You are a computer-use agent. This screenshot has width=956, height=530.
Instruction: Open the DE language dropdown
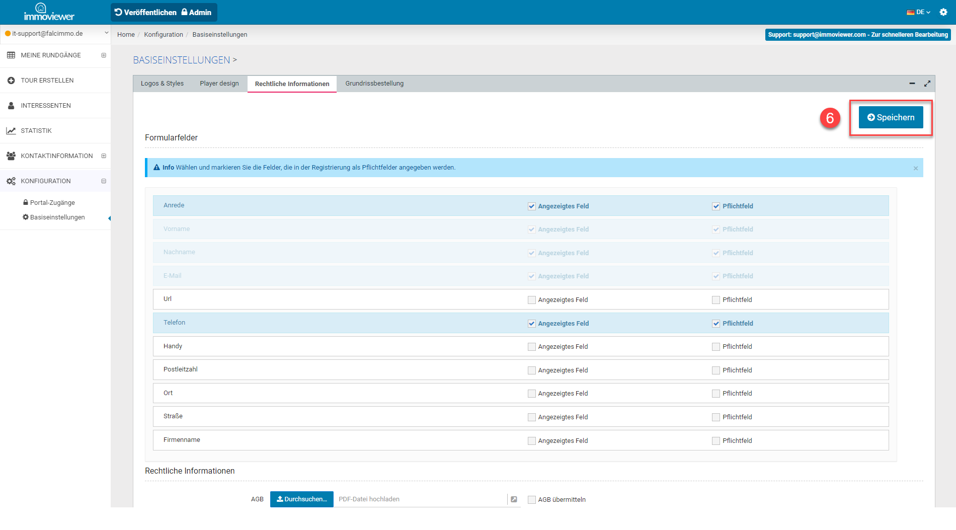pos(918,12)
